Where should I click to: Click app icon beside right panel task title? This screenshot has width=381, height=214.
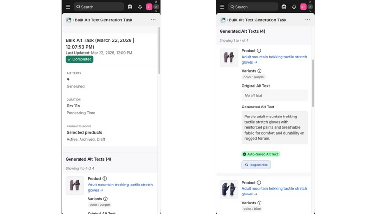point(223,20)
